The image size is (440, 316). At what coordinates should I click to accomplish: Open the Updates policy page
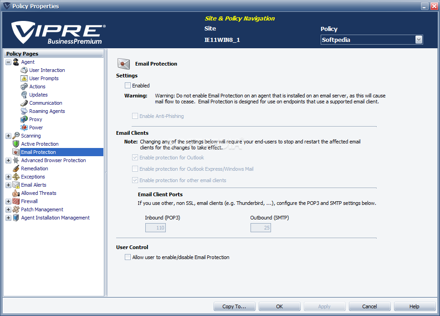[x=38, y=95]
